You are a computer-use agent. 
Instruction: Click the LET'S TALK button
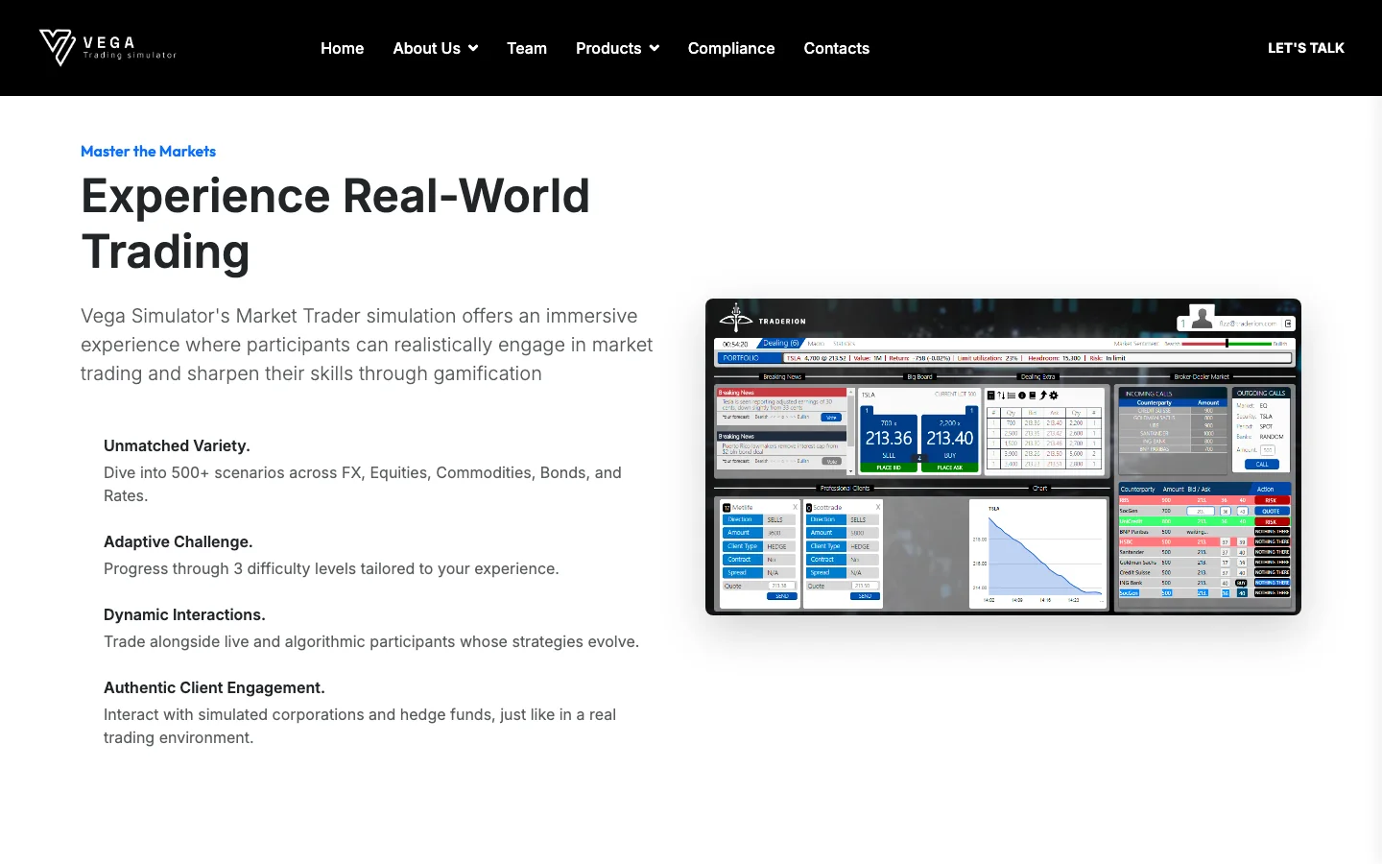(1305, 48)
